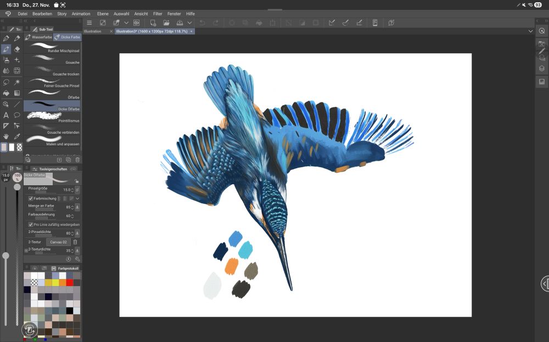This screenshot has height=342, width=549.
Task: Delete sub tool with trash icon
Action: coord(77,159)
